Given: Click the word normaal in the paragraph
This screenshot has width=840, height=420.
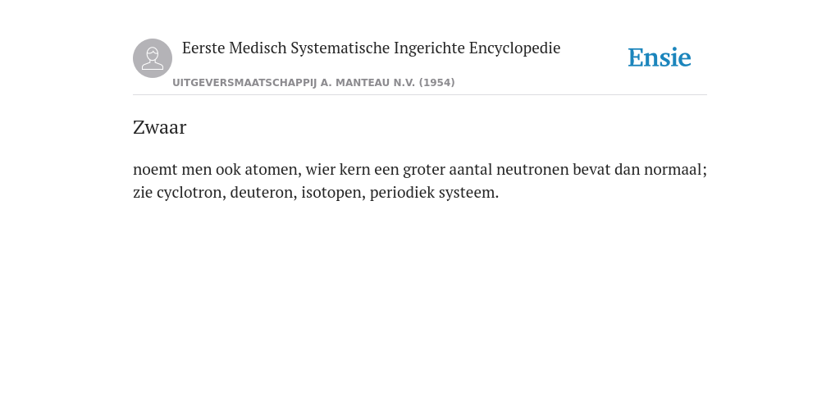Looking at the screenshot, I should [x=673, y=169].
